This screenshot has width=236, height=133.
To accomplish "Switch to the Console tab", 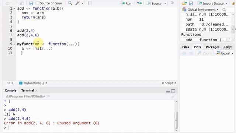I will click(10, 91).
